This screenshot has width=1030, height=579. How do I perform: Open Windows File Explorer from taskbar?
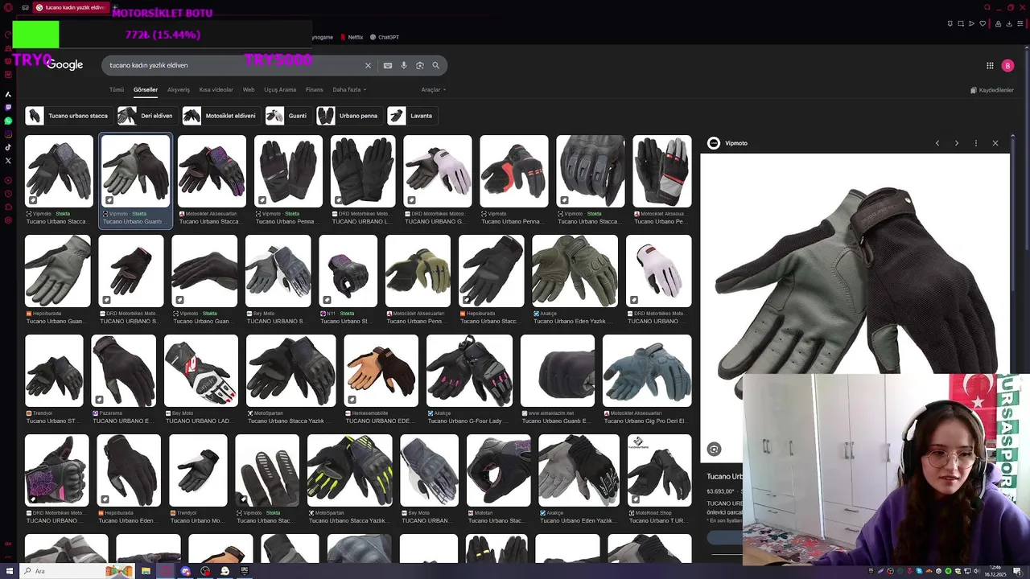point(146,571)
